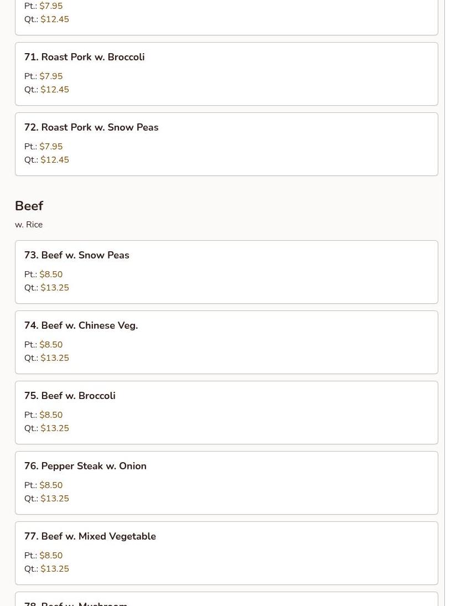The image size is (456, 606).
Task: Click the 'w. Rice' subtitle under Beef
Action: 29,225
